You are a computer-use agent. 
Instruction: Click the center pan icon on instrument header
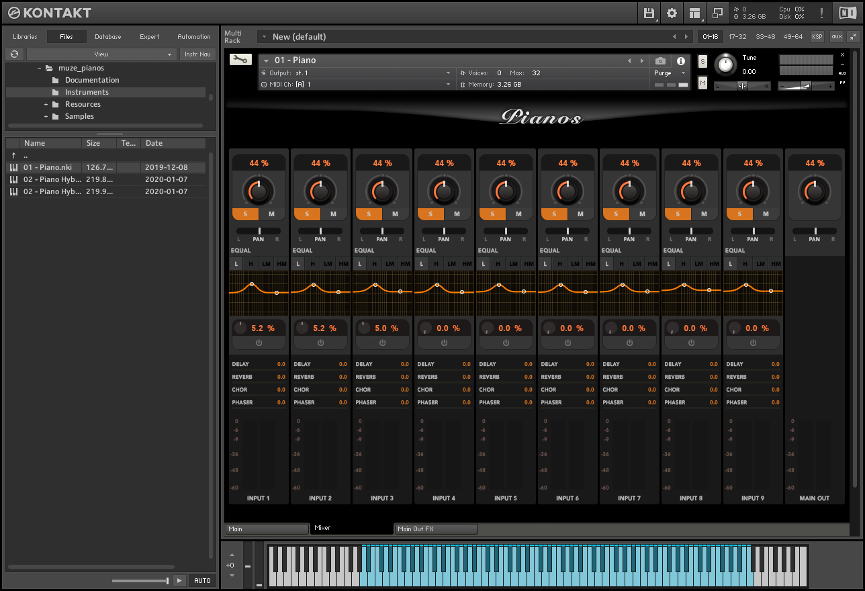(x=742, y=85)
